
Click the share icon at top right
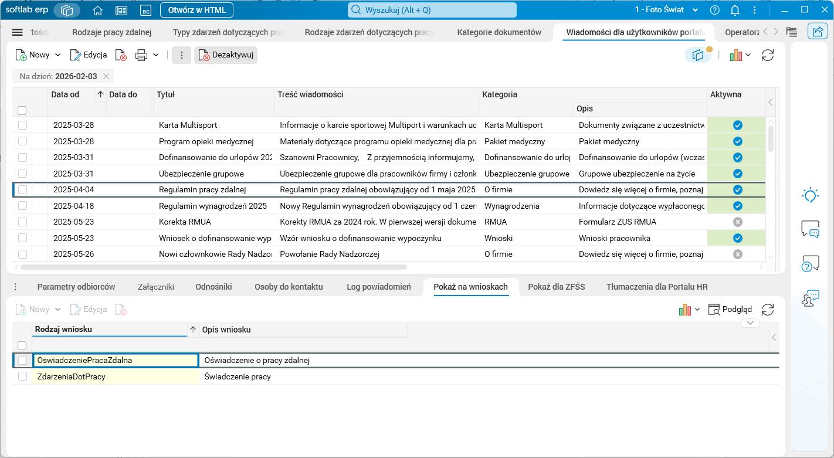click(817, 32)
